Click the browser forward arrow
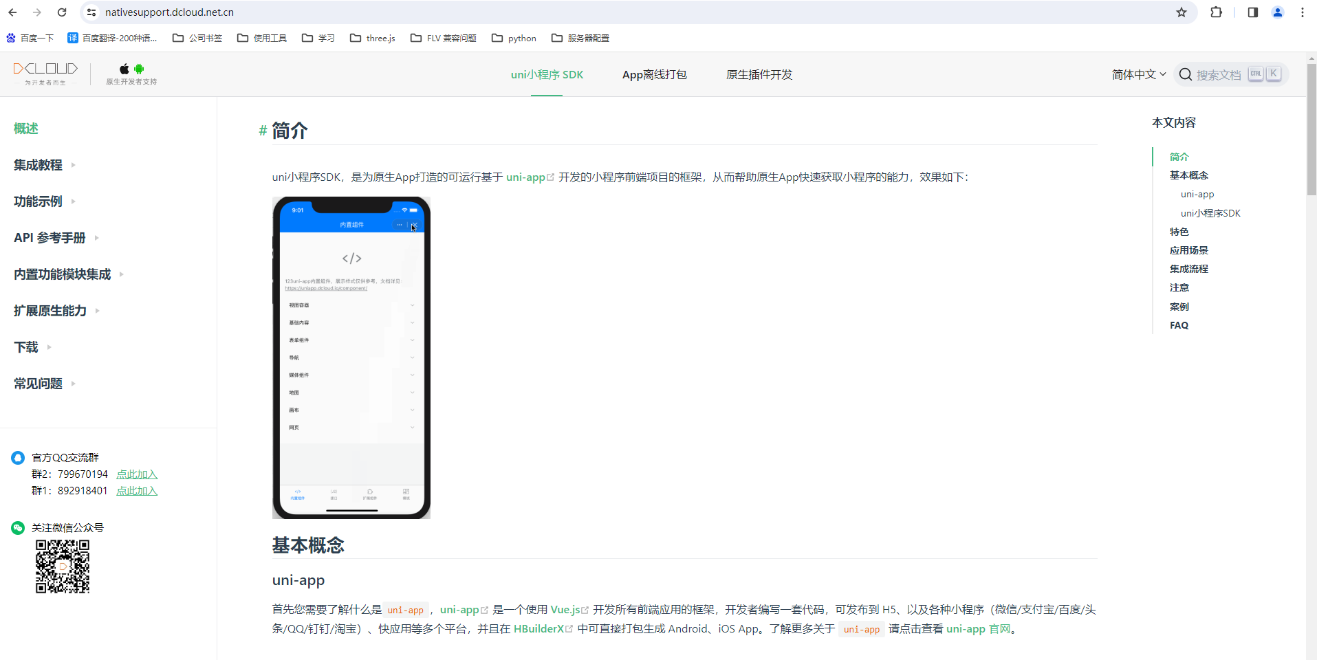The width and height of the screenshot is (1317, 660). (37, 12)
